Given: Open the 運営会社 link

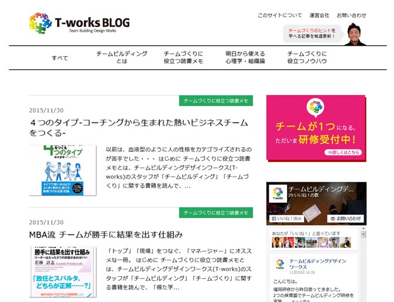Looking at the screenshot, I should 319,15.
